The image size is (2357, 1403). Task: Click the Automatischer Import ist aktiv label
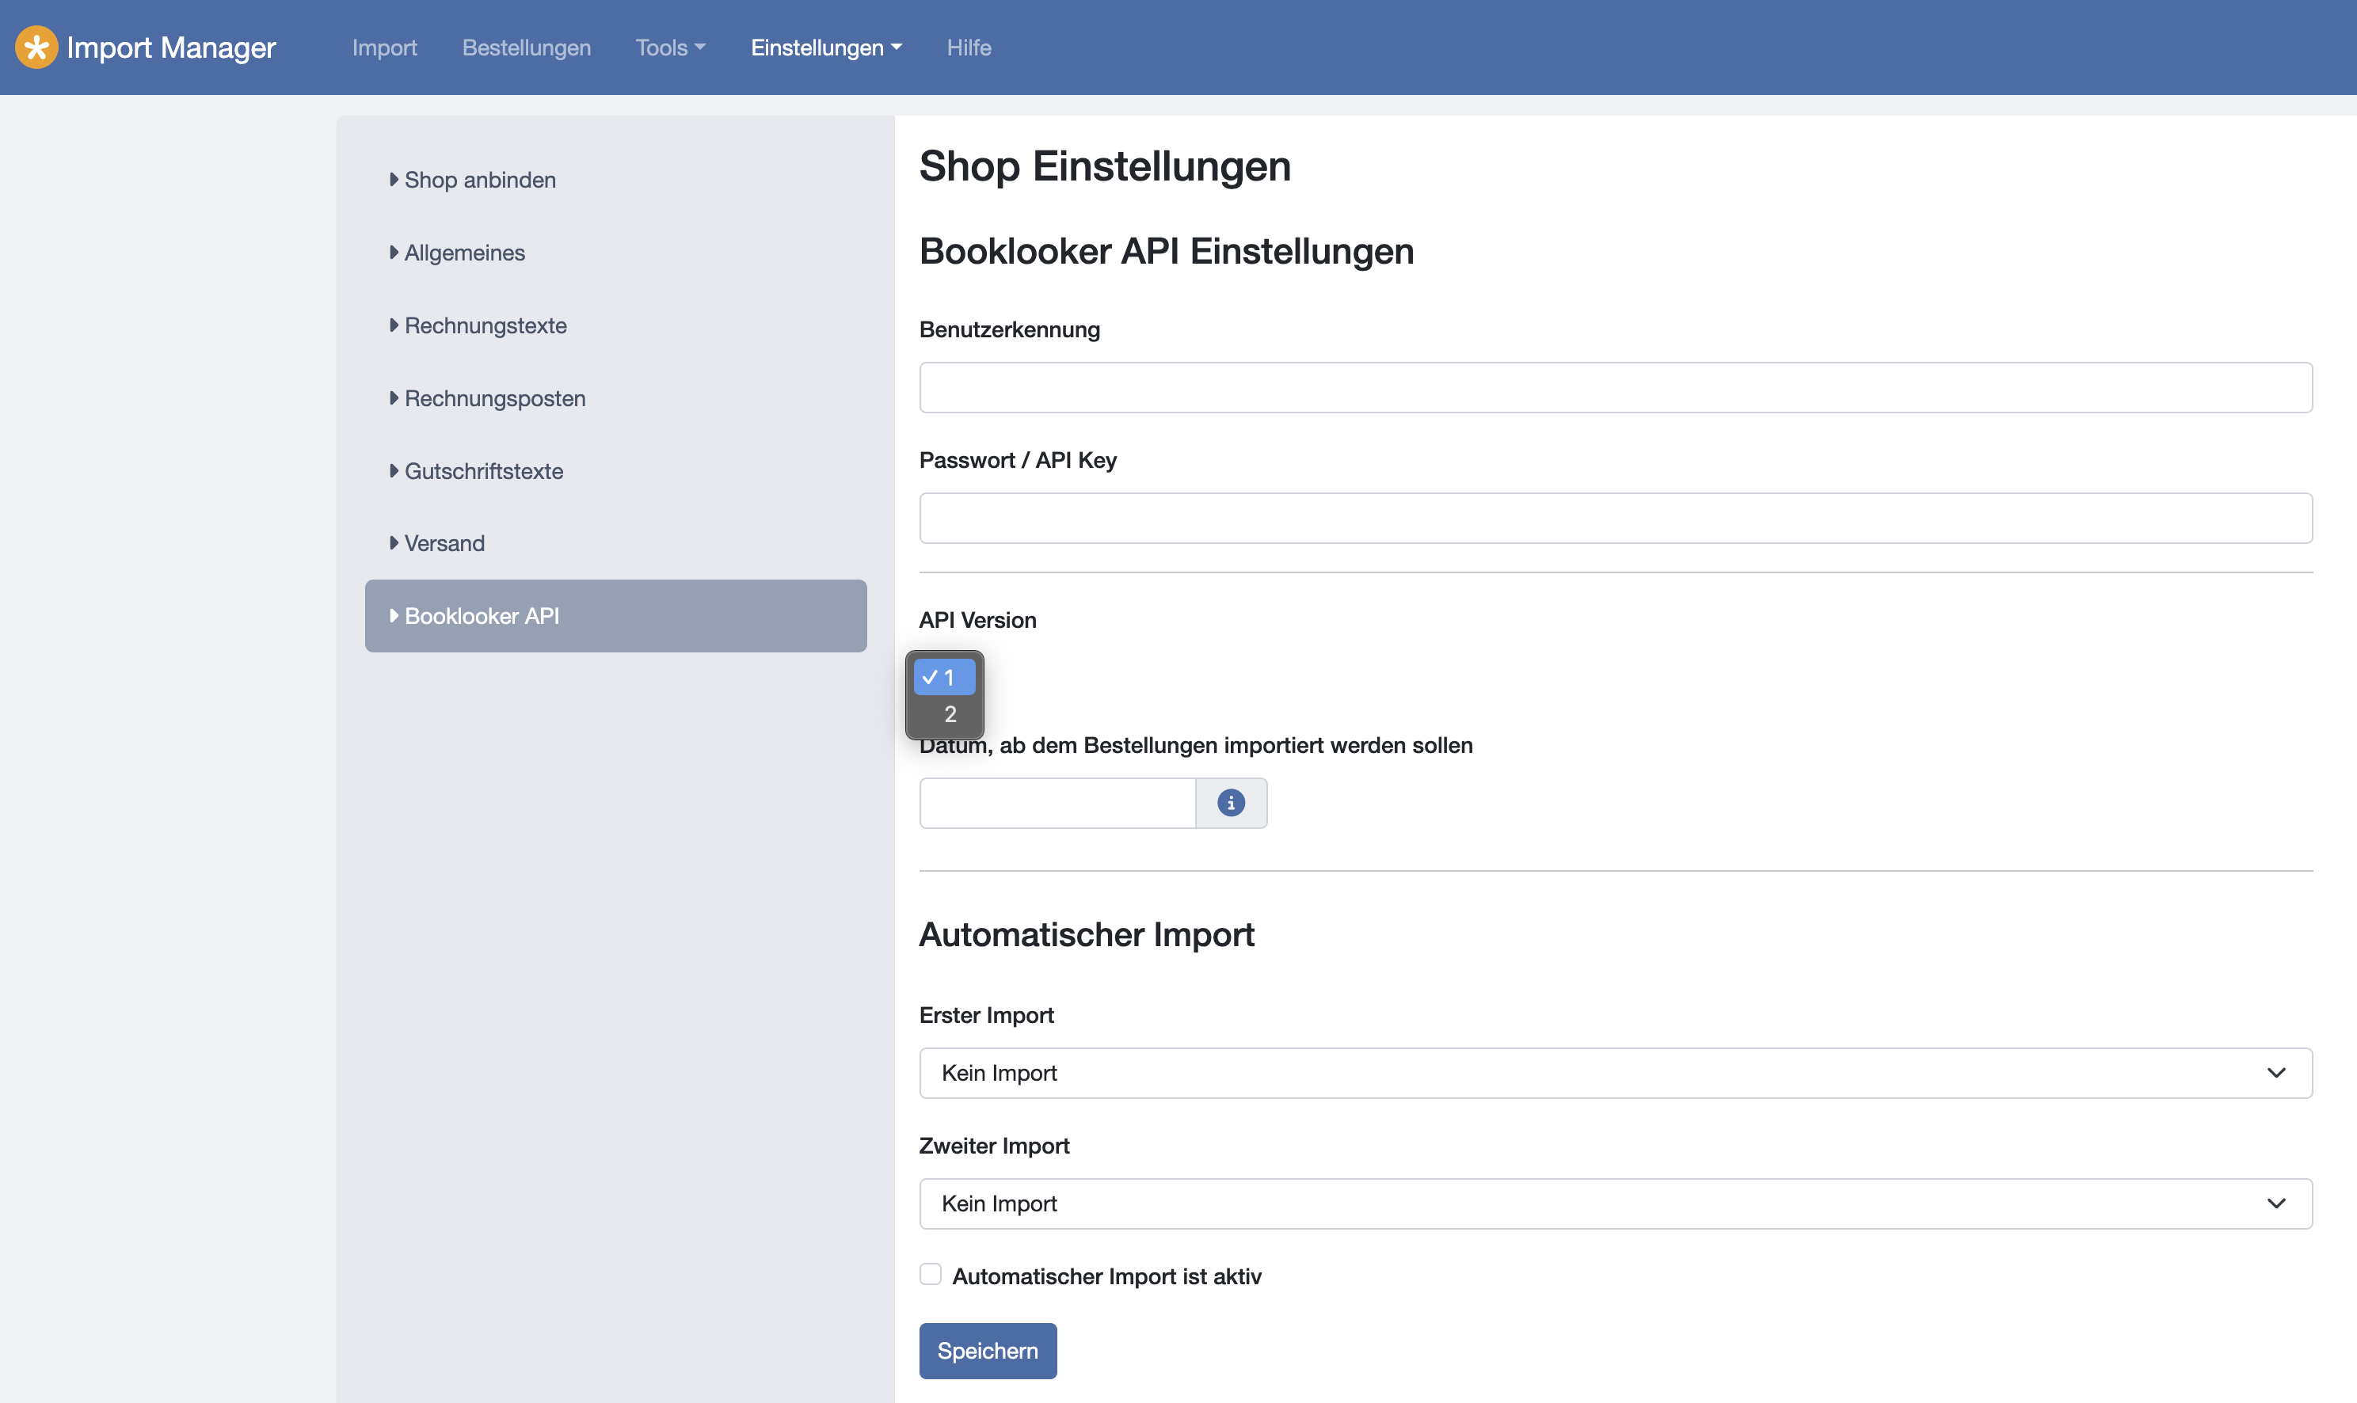[x=1106, y=1276]
